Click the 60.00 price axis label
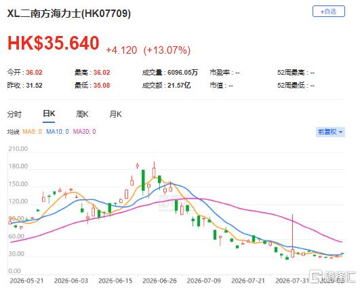The image size is (360, 288). pyautogui.click(x=16, y=236)
